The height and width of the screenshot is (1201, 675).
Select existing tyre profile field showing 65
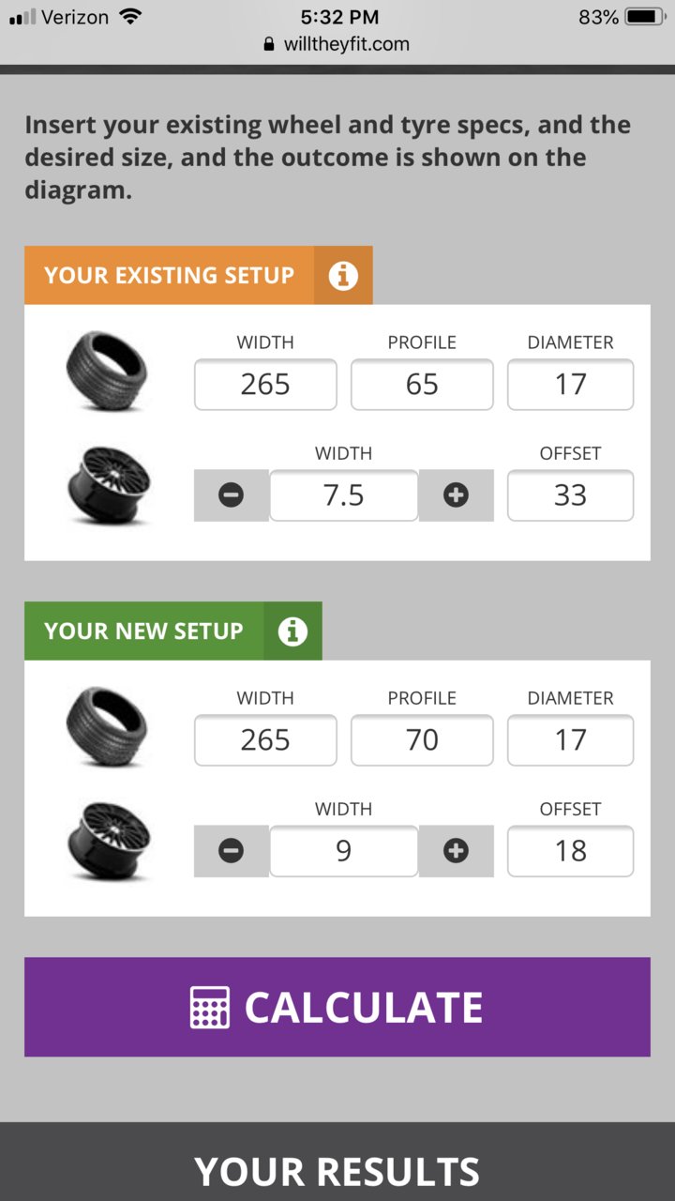tap(422, 385)
